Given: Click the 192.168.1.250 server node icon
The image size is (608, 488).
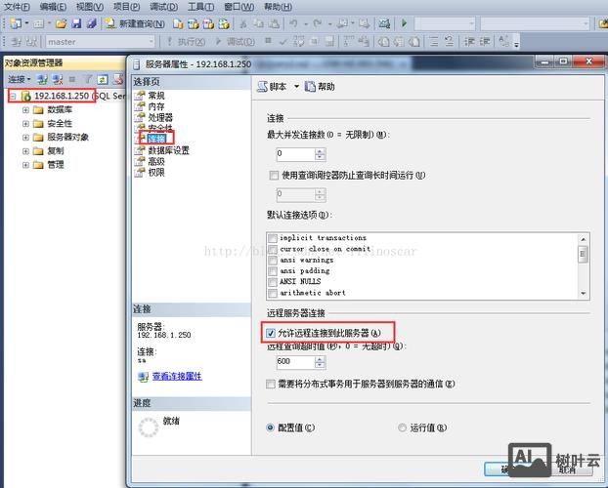Looking at the screenshot, I should (x=26, y=96).
